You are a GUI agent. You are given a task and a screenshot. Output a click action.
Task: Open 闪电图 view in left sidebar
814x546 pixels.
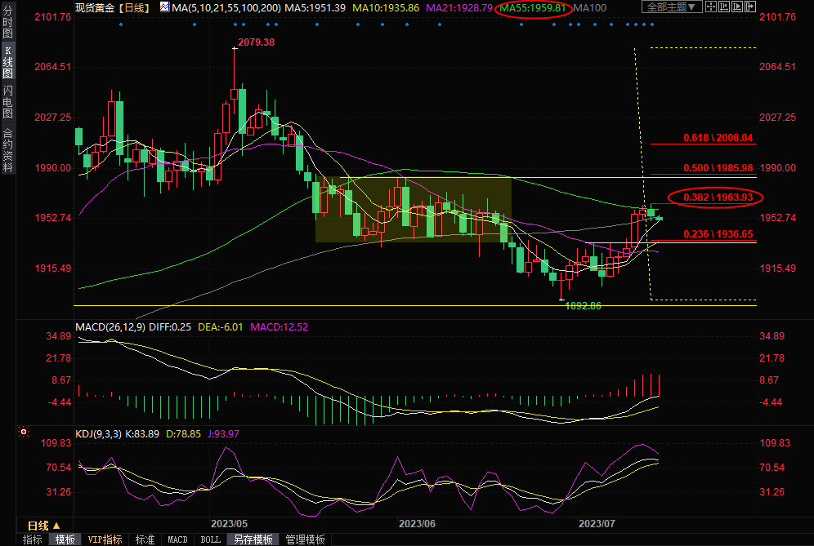click(x=7, y=100)
